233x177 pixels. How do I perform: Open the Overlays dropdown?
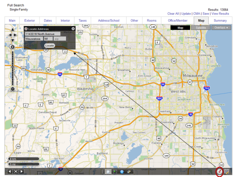[221, 28]
